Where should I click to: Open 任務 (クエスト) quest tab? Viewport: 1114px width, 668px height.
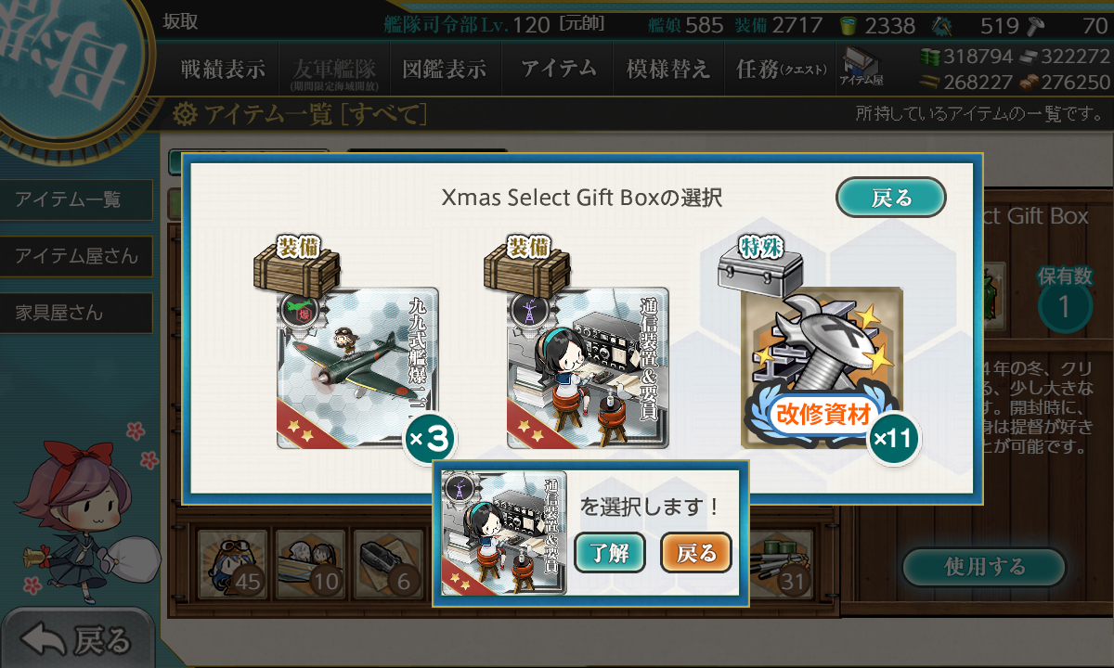coord(780,70)
